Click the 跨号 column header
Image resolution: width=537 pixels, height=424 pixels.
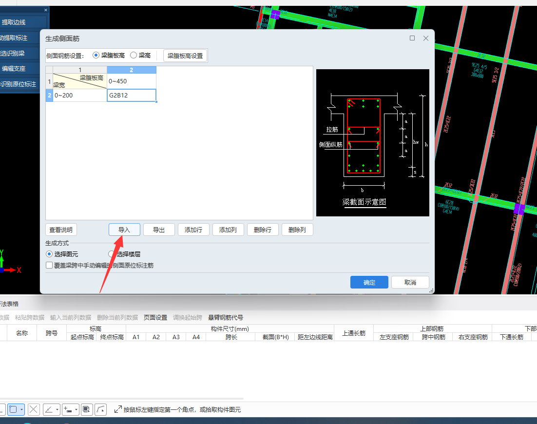click(x=52, y=333)
